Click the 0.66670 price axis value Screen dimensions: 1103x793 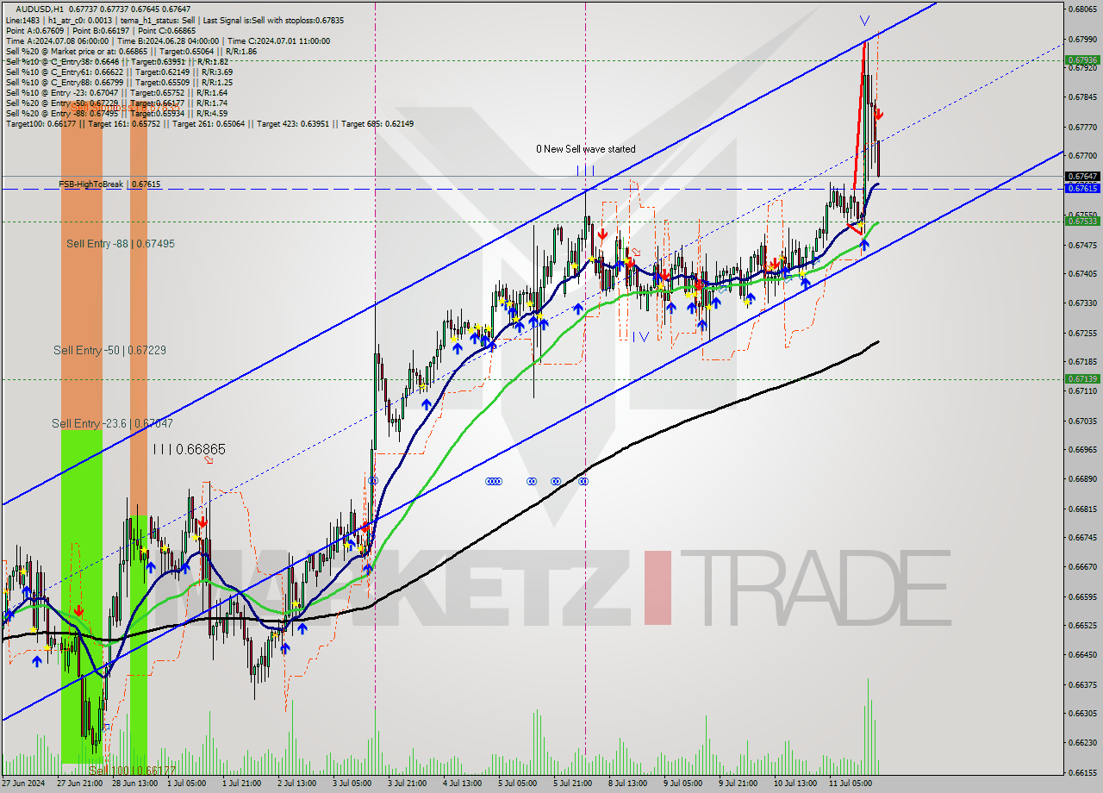(x=1082, y=567)
